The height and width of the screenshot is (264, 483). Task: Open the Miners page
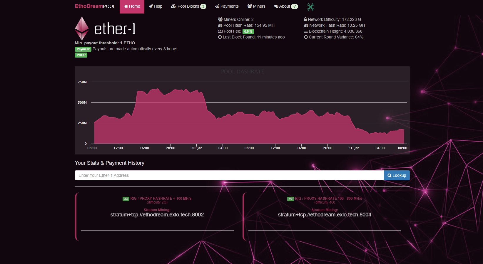point(256,6)
